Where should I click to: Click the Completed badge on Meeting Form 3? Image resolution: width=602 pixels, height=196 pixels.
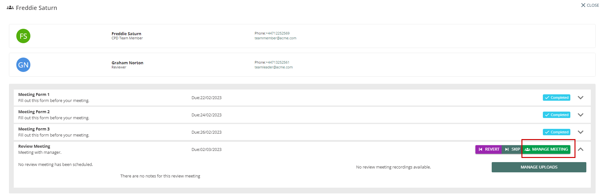(556, 132)
